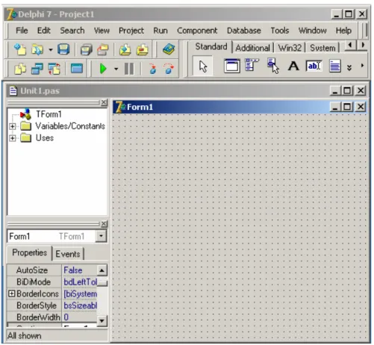Screen dimensions: 374x345
Task: Expand the Variables/Constants tree node
Action: click(x=12, y=126)
